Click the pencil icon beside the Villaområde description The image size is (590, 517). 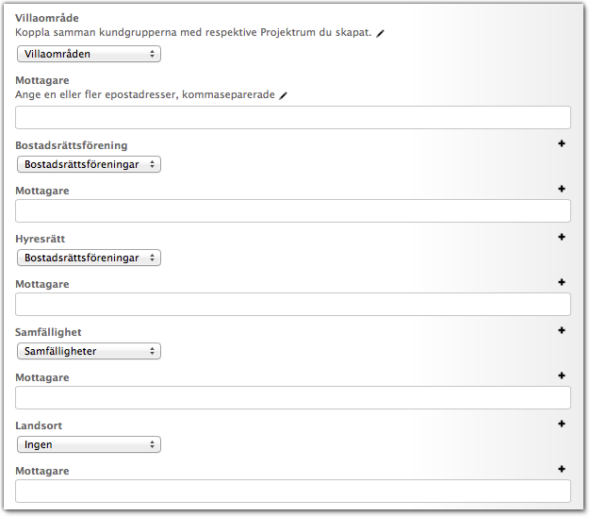click(x=381, y=33)
